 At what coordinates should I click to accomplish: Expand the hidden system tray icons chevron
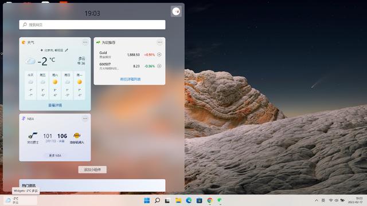point(317,200)
